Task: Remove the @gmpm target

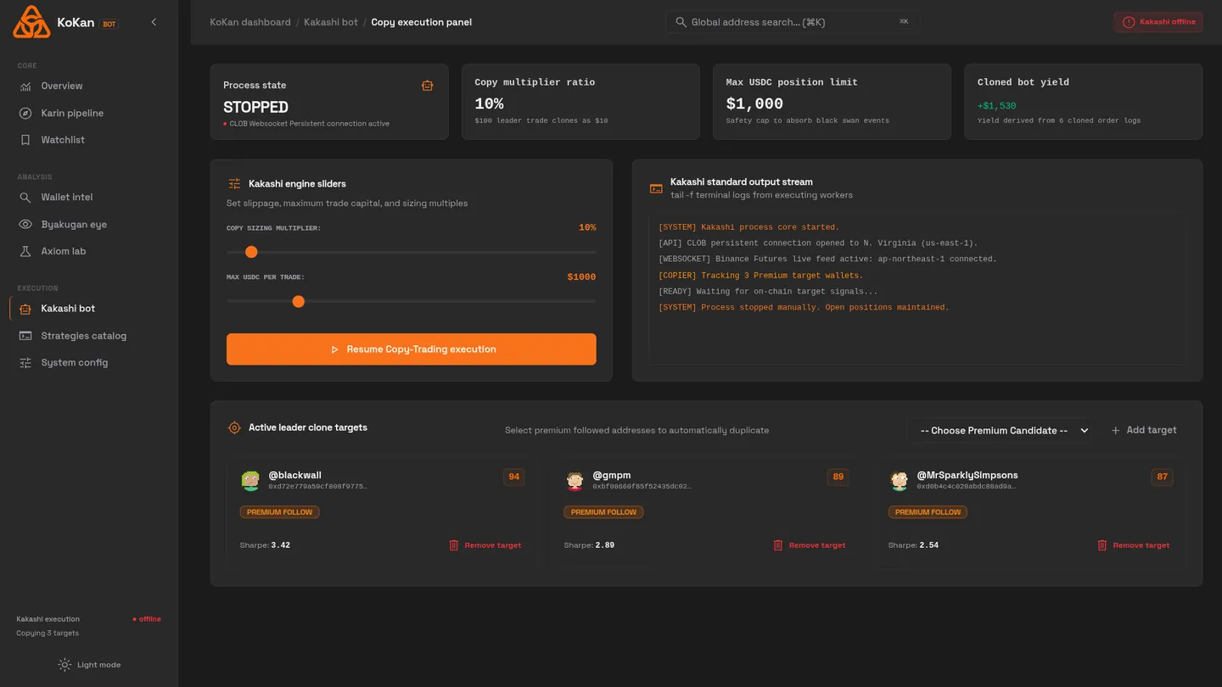Action: click(x=809, y=545)
